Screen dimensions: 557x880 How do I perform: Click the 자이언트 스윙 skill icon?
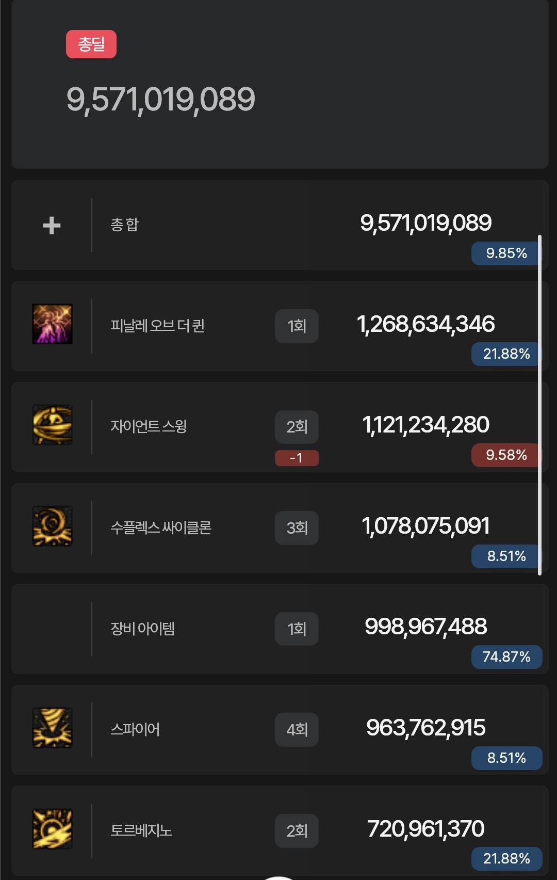pos(52,425)
